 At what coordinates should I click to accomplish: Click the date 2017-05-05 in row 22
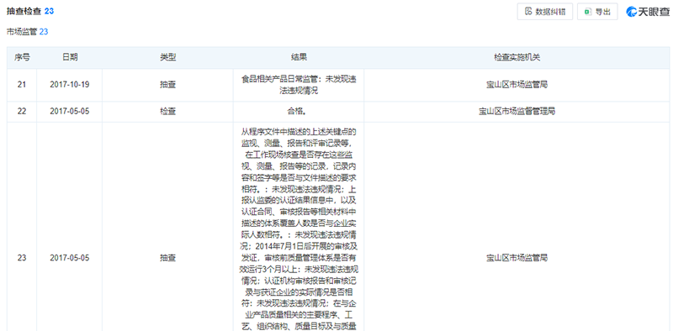coord(70,112)
